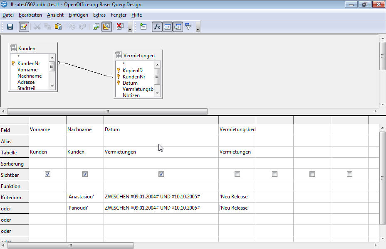Check Sichtbar in third empty column
The width and height of the screenshot is (386, 249).
click(349, 174)
